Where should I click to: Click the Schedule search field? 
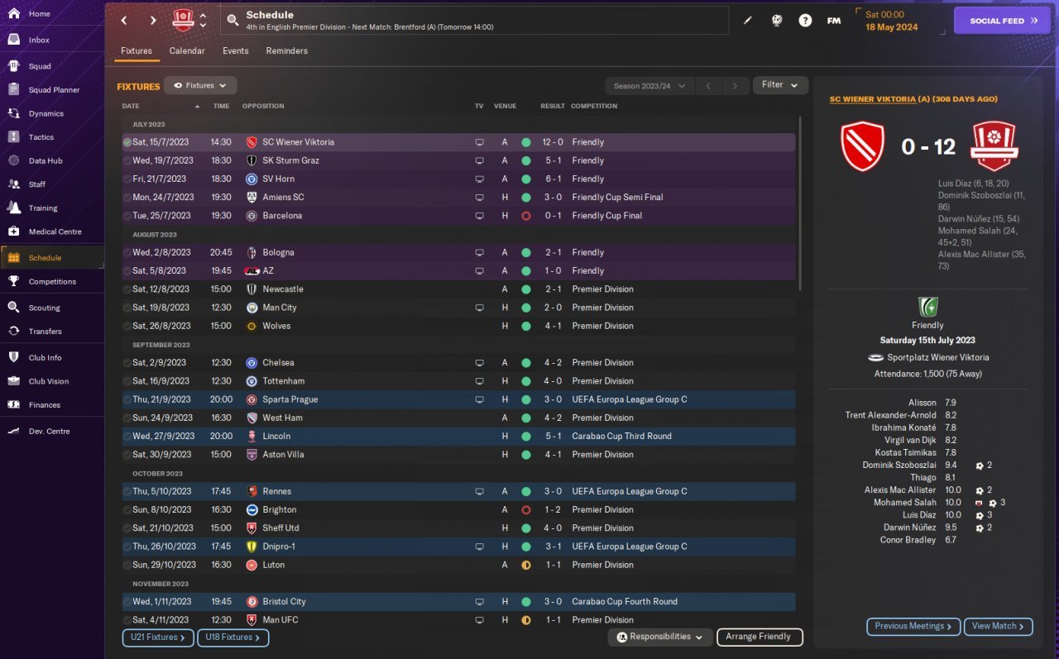pos(475,21)
